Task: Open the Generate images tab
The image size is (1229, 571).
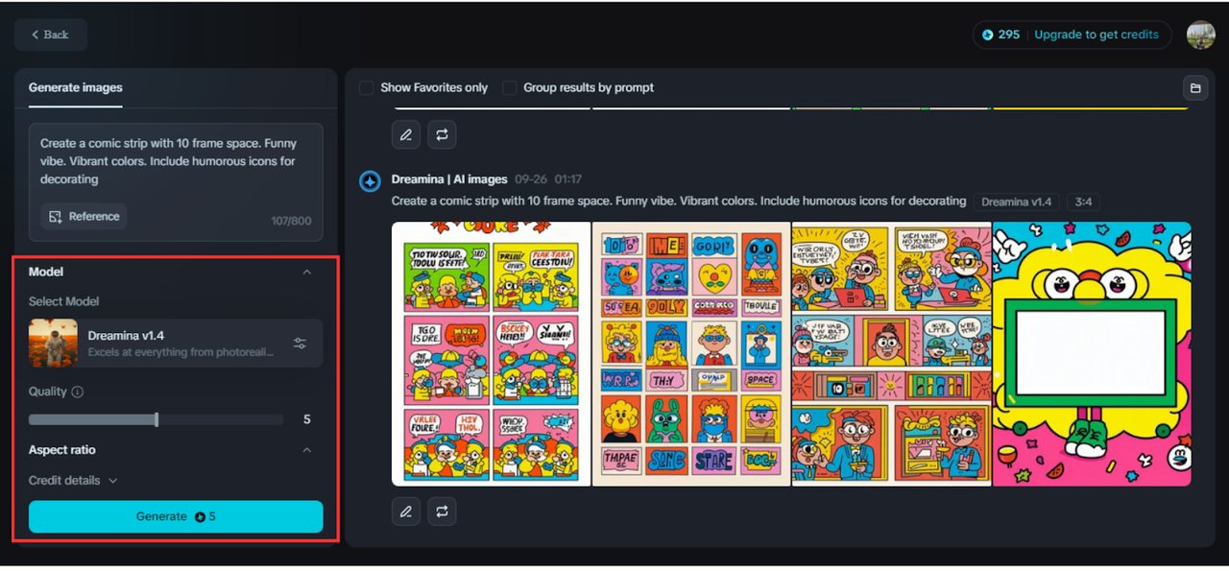Action: (76, 87)
